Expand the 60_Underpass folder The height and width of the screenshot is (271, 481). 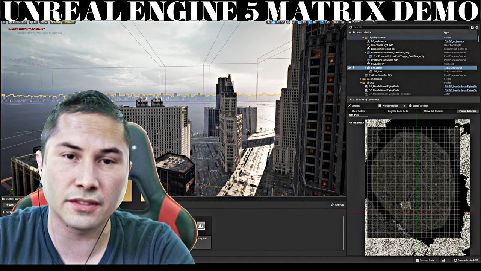tap(361, 79)
